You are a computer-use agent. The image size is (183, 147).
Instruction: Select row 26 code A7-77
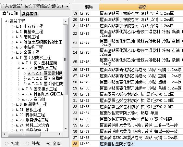89,70
